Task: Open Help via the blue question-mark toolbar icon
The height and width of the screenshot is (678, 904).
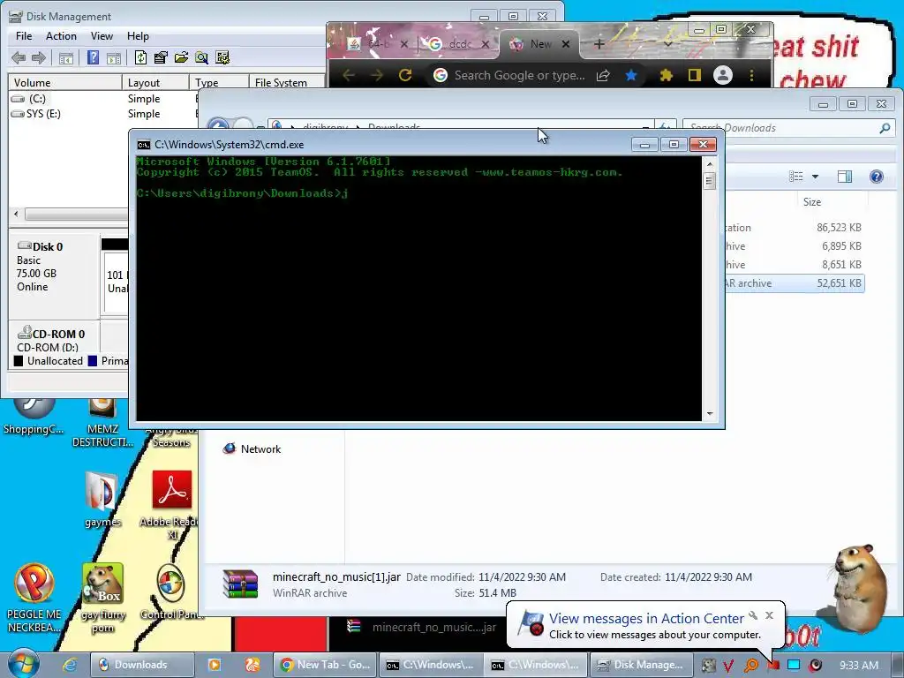Action: (x=93, y=57)
